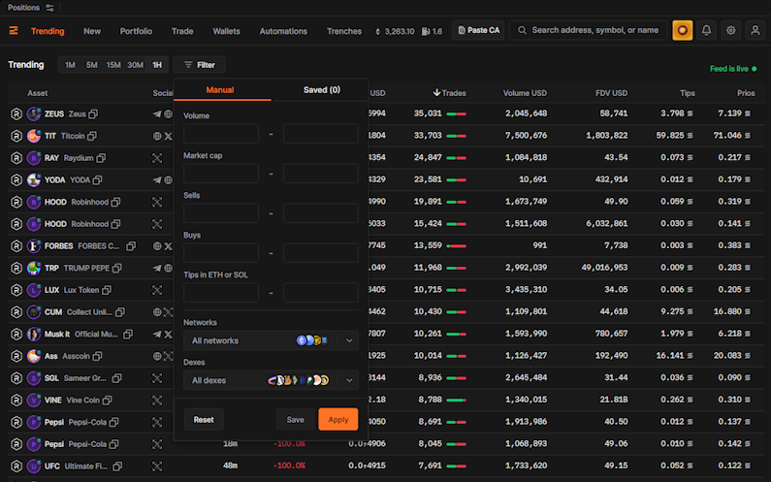Copy Asscoin address icon

[97, 356]
